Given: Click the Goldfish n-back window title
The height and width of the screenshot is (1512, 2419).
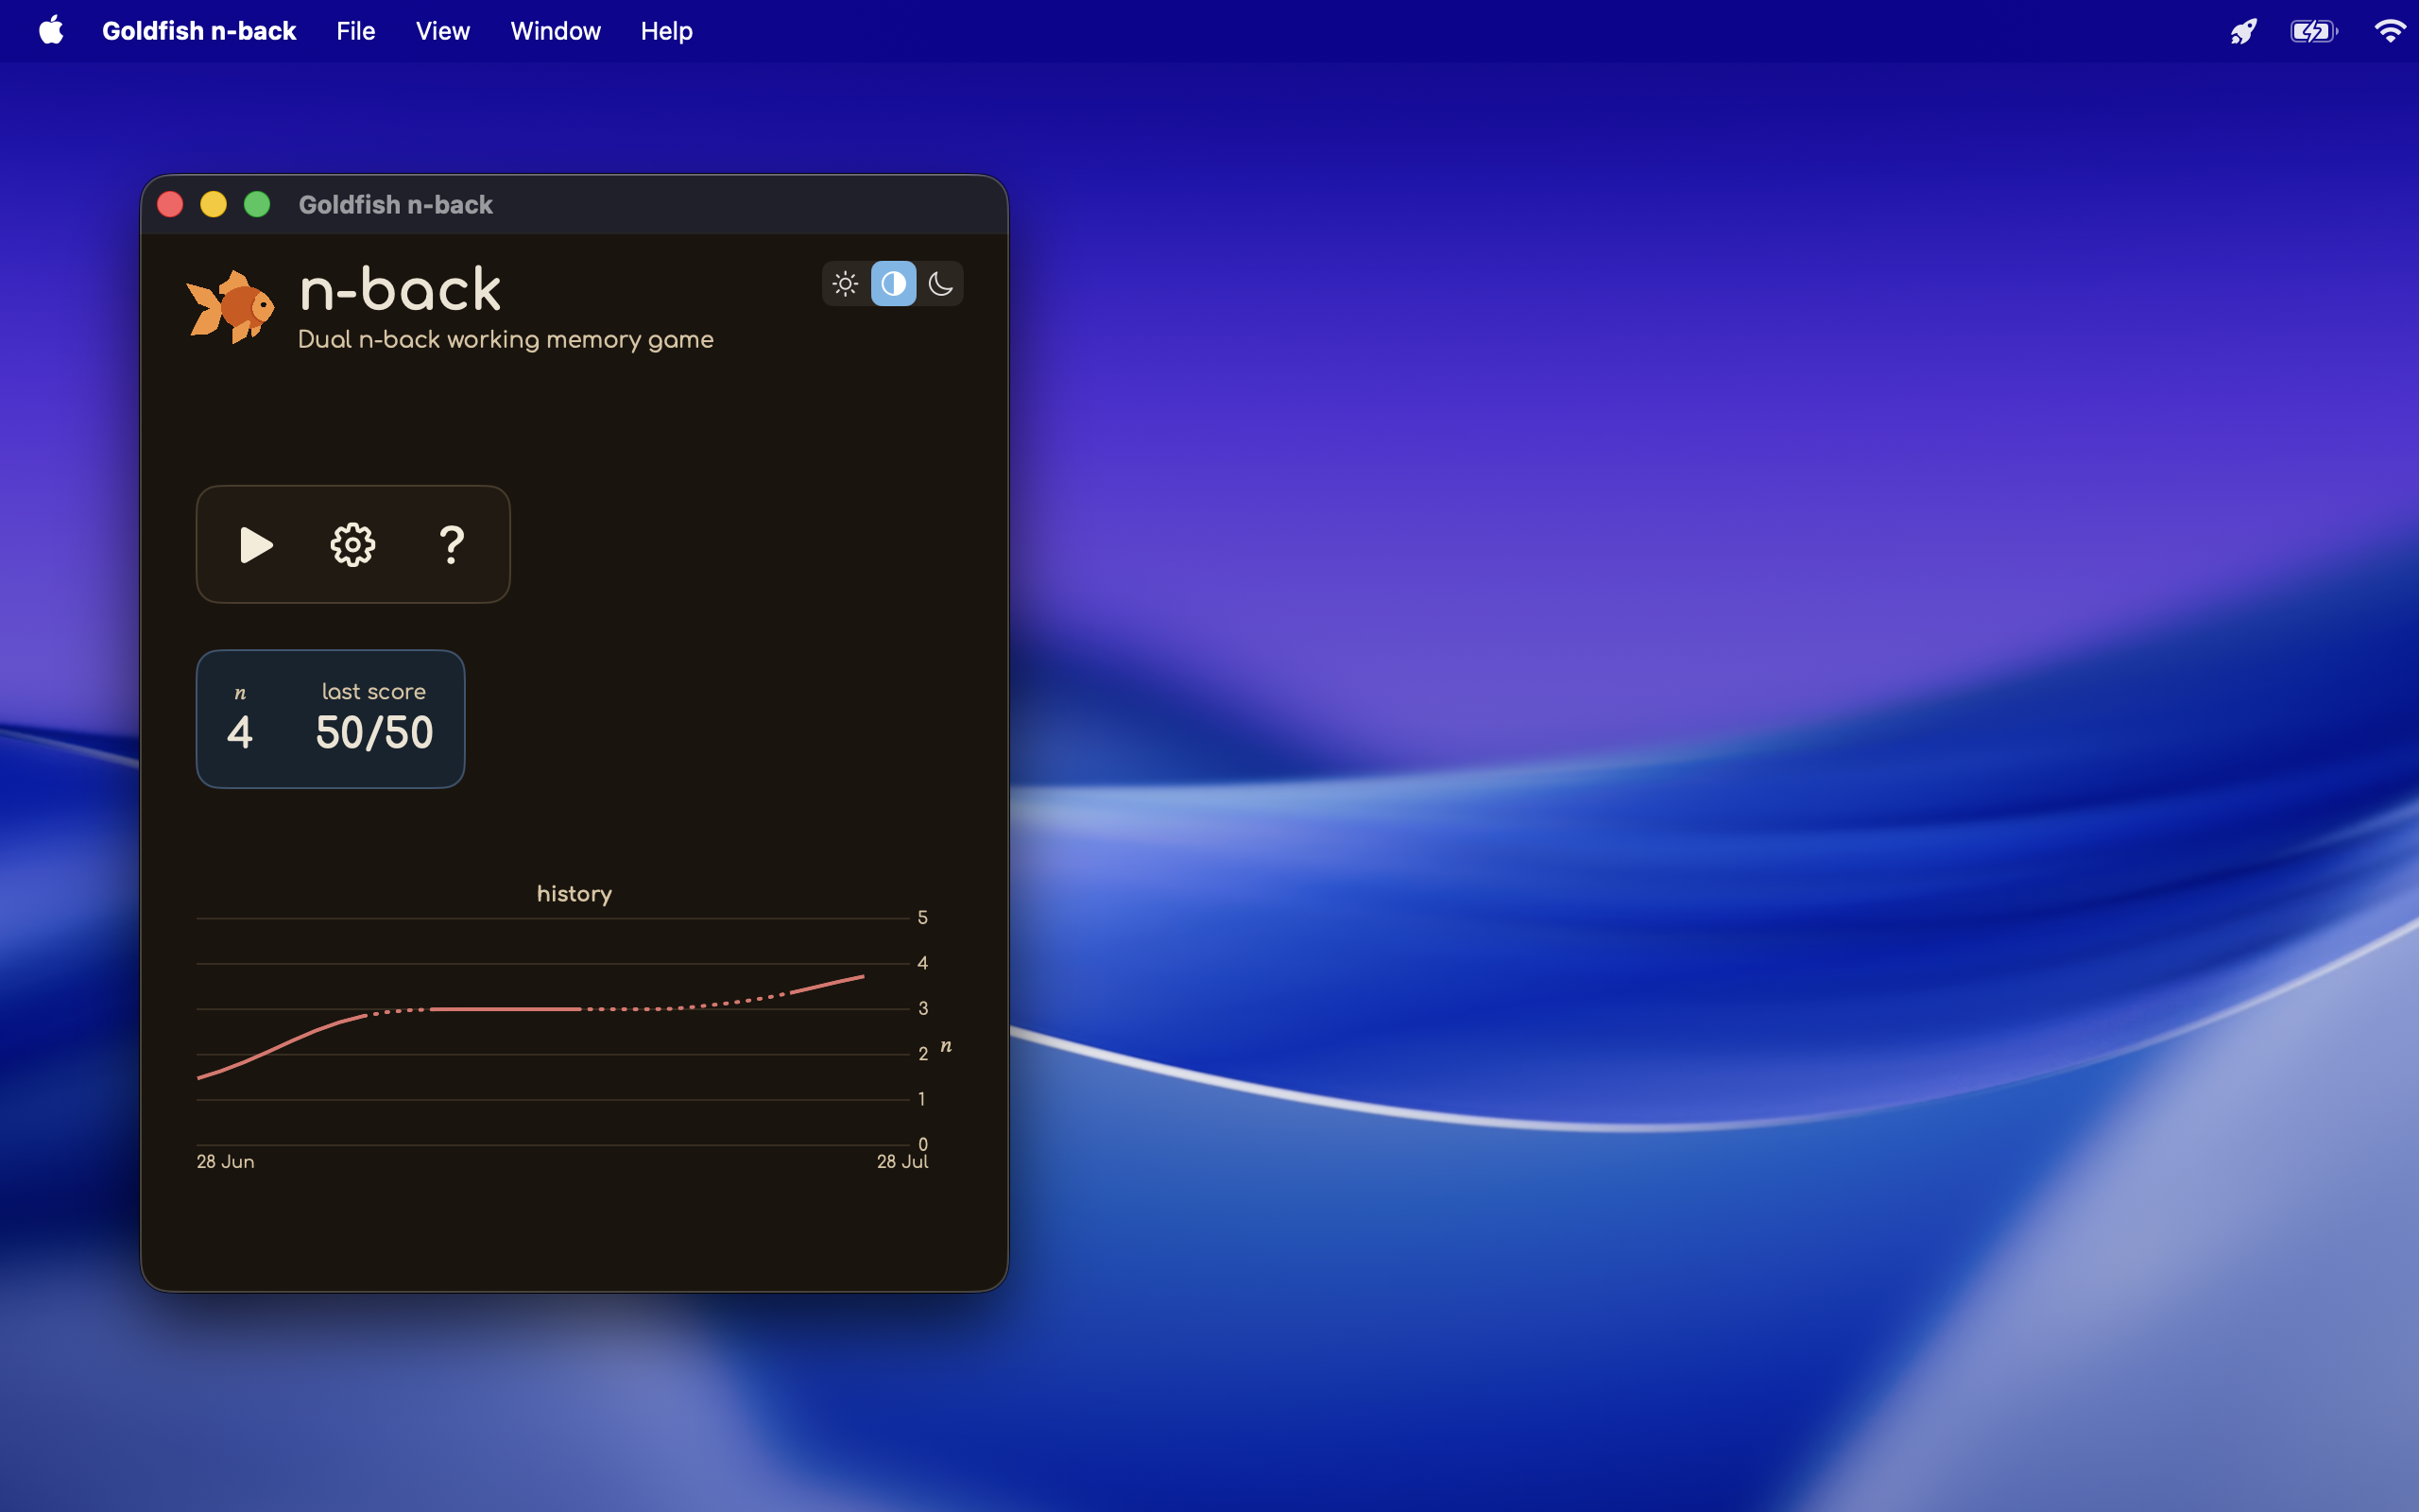Looking at the screenshot, I should tap(396, 204).
